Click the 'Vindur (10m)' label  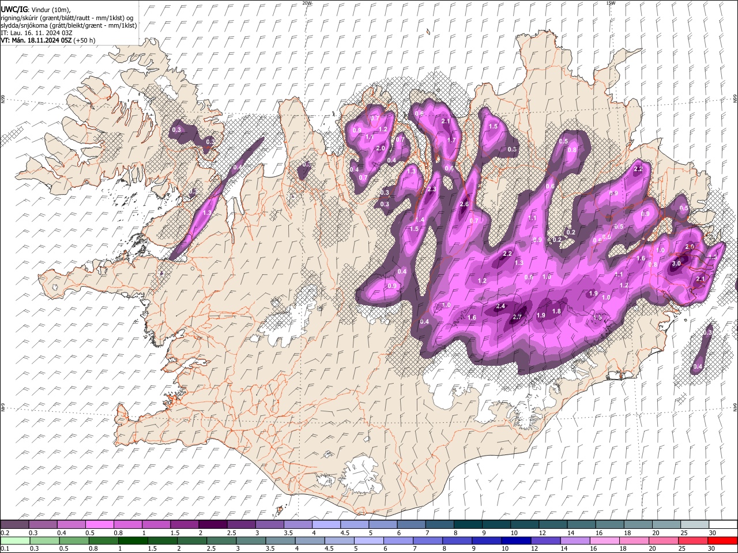click(51, 10)
